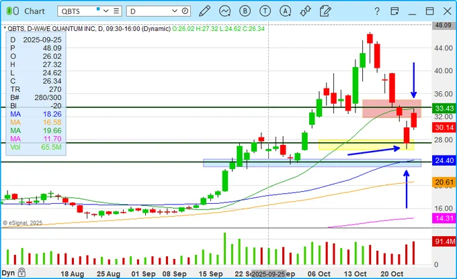Click the O:26.02 open value in title
This screenshot has height=279, width=457.
[x=183, y=29]
